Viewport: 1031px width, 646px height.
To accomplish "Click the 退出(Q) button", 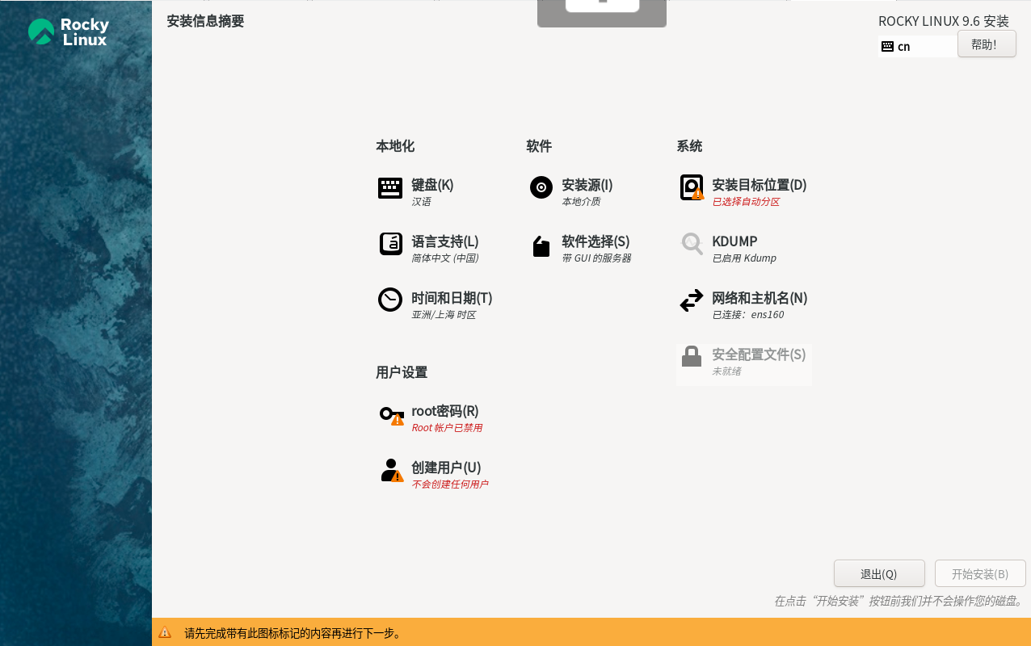I will 879,573.
